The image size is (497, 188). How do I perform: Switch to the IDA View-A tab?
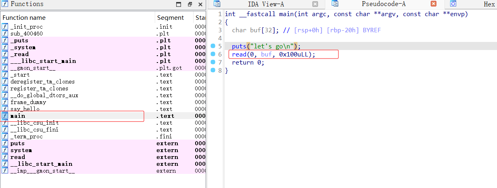coord(265,4)
